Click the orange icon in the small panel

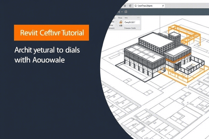point(120,22)
